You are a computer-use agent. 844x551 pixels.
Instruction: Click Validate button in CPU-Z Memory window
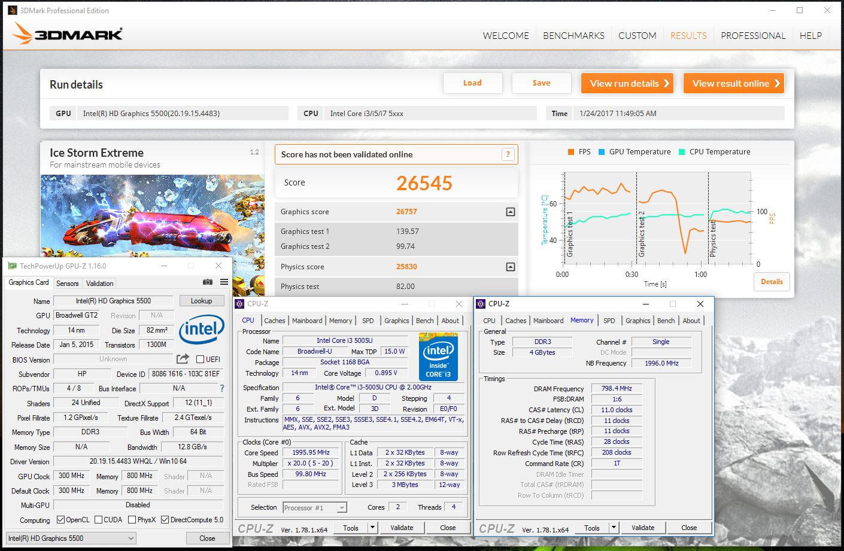click(x=643, y=528)
